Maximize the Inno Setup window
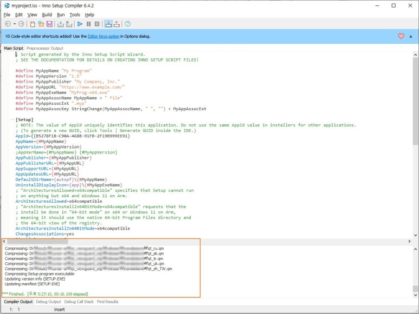Viewport: 419px width, 314px height. point(394,5)
